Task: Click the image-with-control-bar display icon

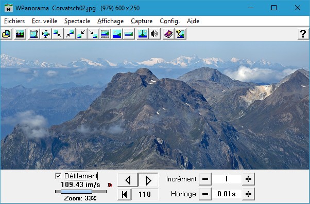Action: 105,34
